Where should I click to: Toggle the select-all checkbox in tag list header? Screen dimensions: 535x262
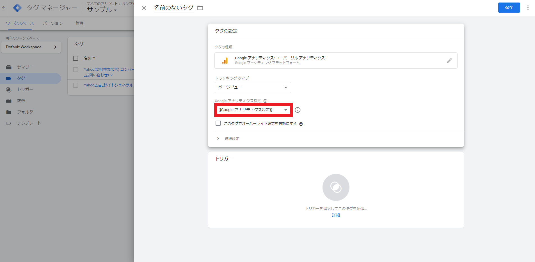(x=76, y=58)
